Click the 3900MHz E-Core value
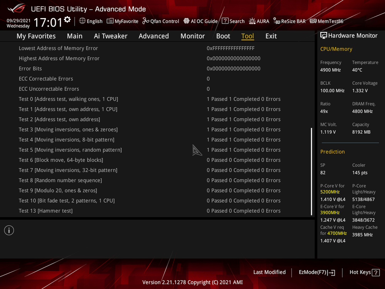The width and height of the screenshot is (385, 289). (x=330, y=213)
